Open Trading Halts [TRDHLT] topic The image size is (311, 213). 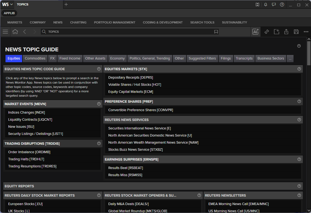coord(26,159)
